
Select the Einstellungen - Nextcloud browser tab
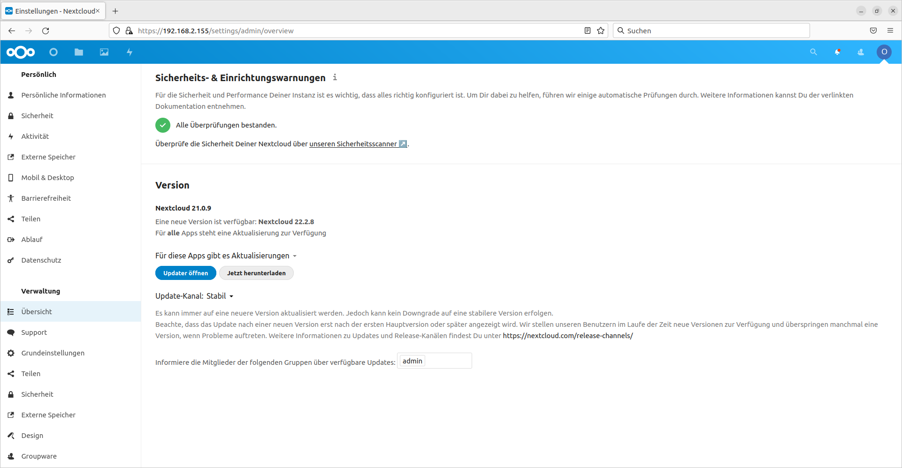[53, 11]
